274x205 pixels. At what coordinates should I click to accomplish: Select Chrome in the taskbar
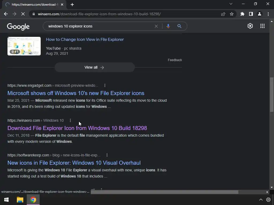tap(33, 200)
